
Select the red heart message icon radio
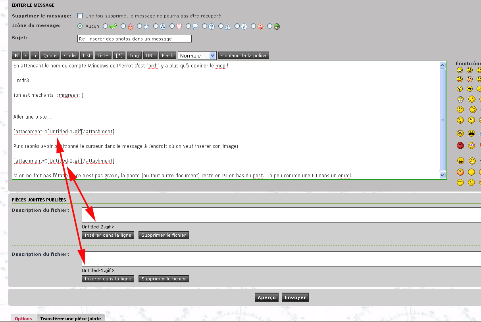(172, 27)
